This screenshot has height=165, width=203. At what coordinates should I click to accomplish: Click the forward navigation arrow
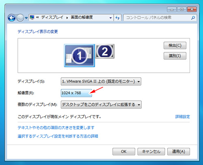[x=20, y=18]
